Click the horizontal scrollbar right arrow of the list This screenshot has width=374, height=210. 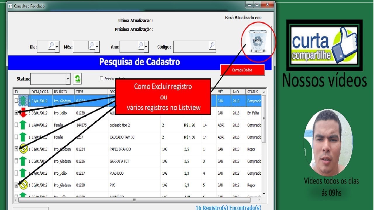pyautogui.click(x=259, y=200)
